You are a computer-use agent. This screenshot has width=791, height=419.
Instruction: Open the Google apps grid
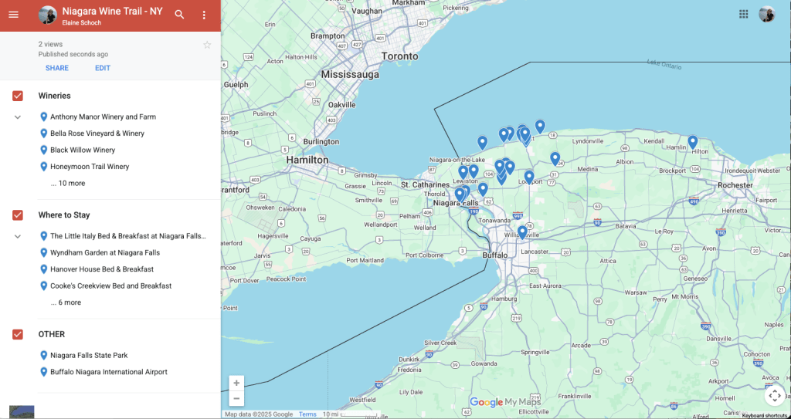pyautogui.click(x=744, y=14)
